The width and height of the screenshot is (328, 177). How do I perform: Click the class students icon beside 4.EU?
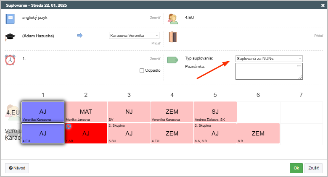point(173,19)
